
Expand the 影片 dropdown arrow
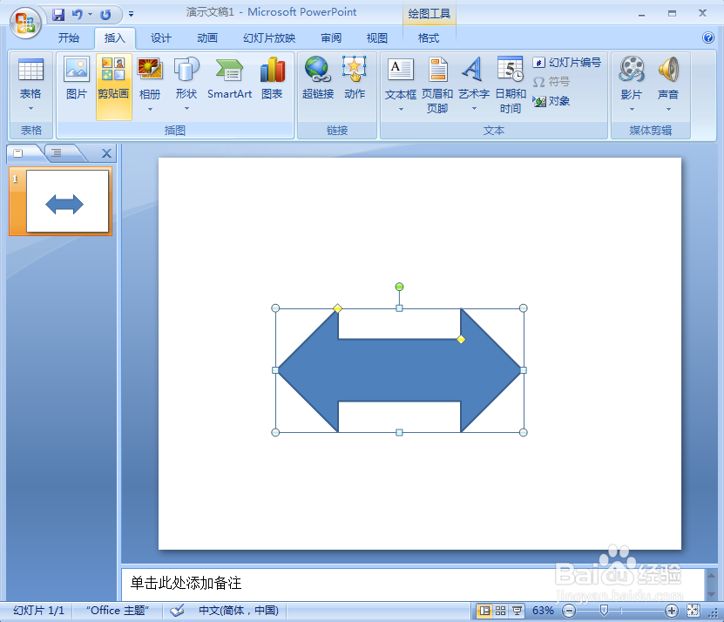tap(632, 110)
